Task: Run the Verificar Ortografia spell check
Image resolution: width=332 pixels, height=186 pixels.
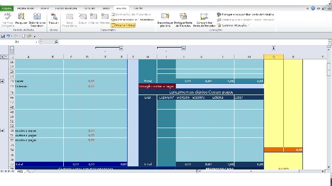Action: click(x=8, y=20)
